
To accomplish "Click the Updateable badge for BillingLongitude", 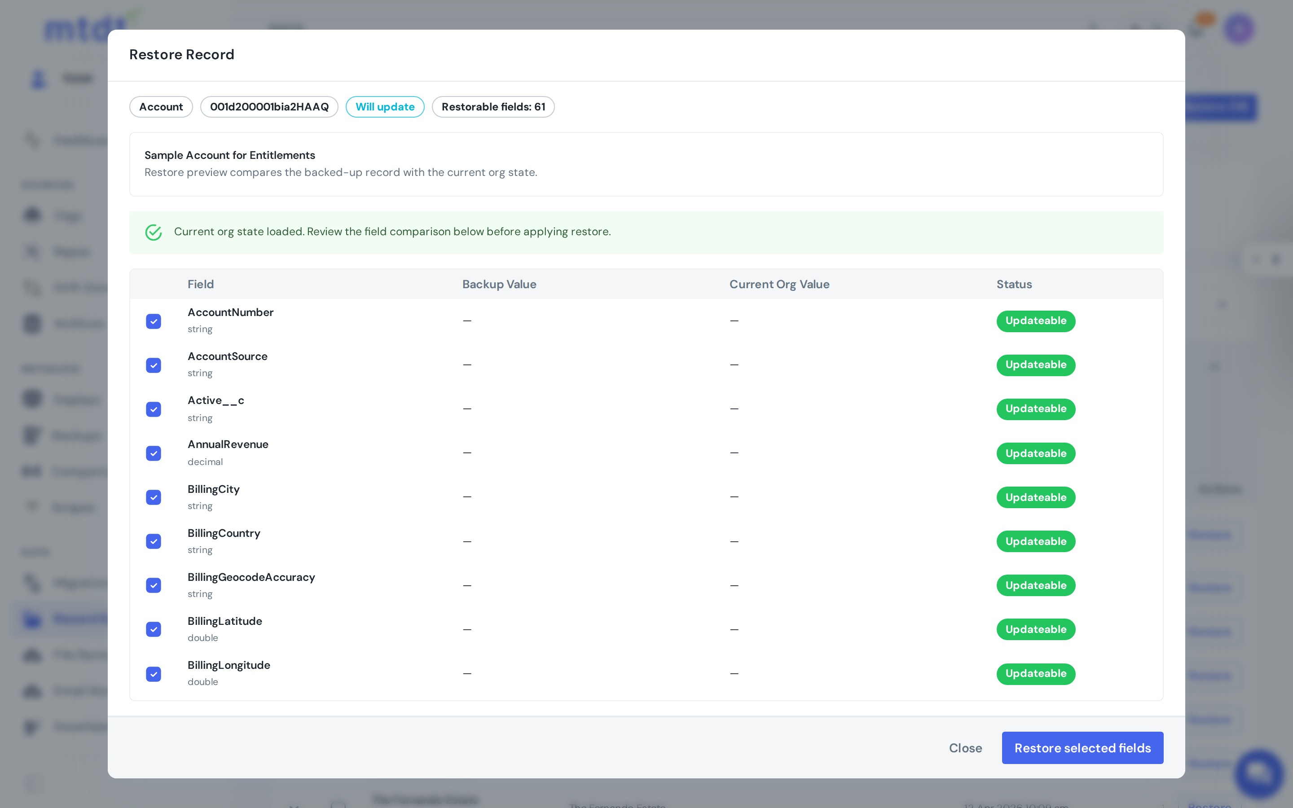I will coord(1035,674).
